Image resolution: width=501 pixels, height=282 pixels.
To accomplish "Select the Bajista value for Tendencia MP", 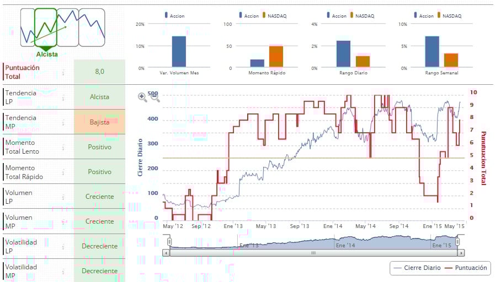I will point(99,122).
